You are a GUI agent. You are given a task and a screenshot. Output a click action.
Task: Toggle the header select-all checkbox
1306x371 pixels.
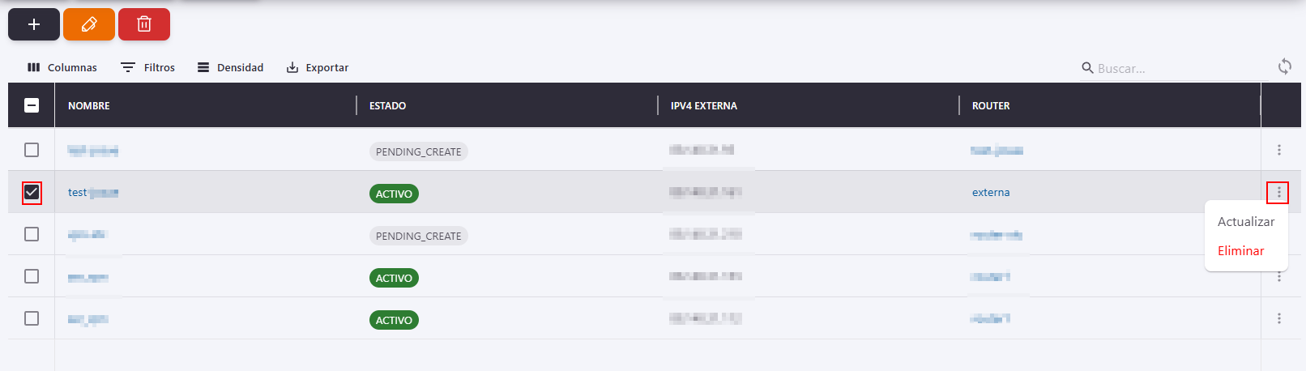click(x=32, y=105)
